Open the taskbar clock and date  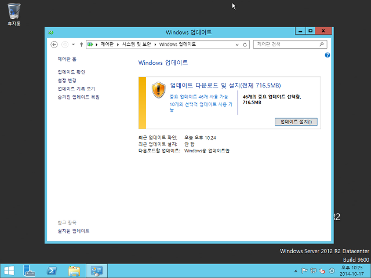point(352,270)
